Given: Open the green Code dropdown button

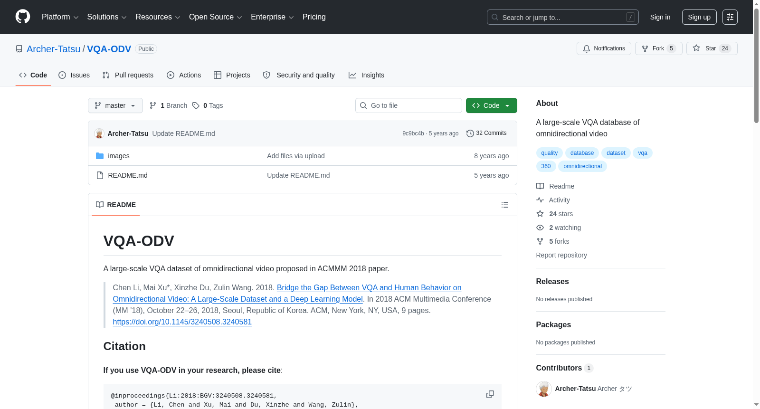Looking at the screenshot, I should coord(492,105).
